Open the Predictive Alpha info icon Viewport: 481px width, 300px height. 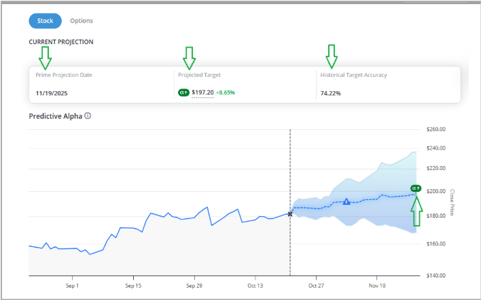88,116
